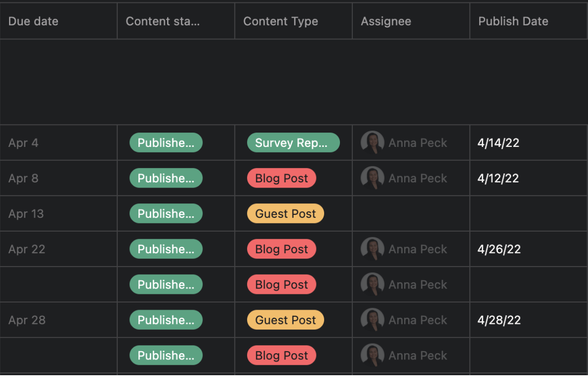Click the Content Type column header

[281, 21]
